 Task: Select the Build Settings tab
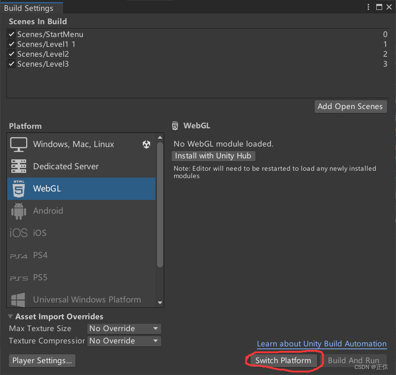(29, 8)
